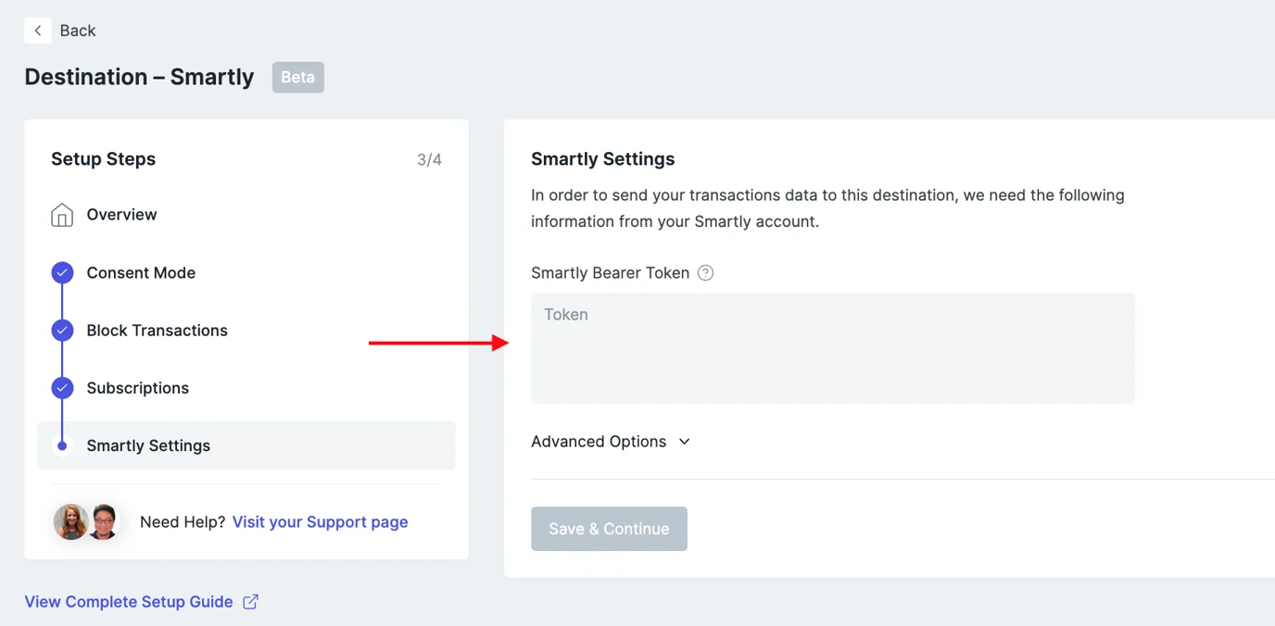Screen dimensions: 1275x626
Task: Focus the Token input field
Action: click(x=833, y=348)
